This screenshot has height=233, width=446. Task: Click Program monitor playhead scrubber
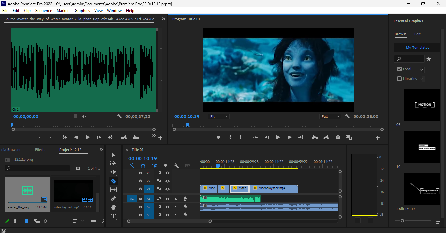click(187, 125)
